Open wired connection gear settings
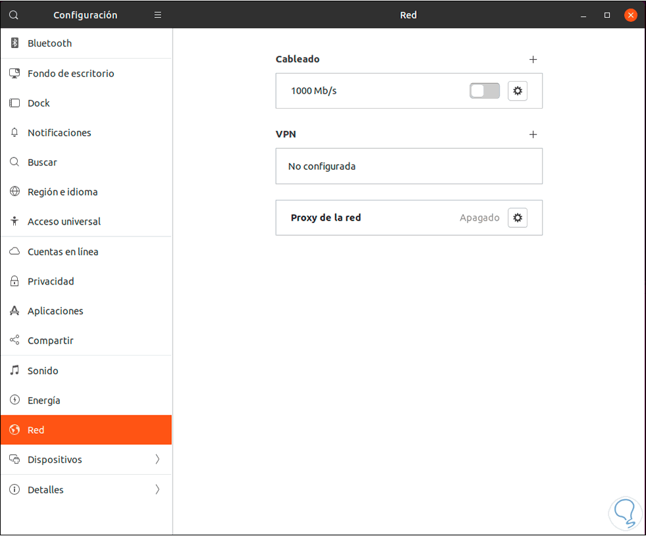Image resolution: width=646 pixels, height=536 pixels. (x=518, y=91)
